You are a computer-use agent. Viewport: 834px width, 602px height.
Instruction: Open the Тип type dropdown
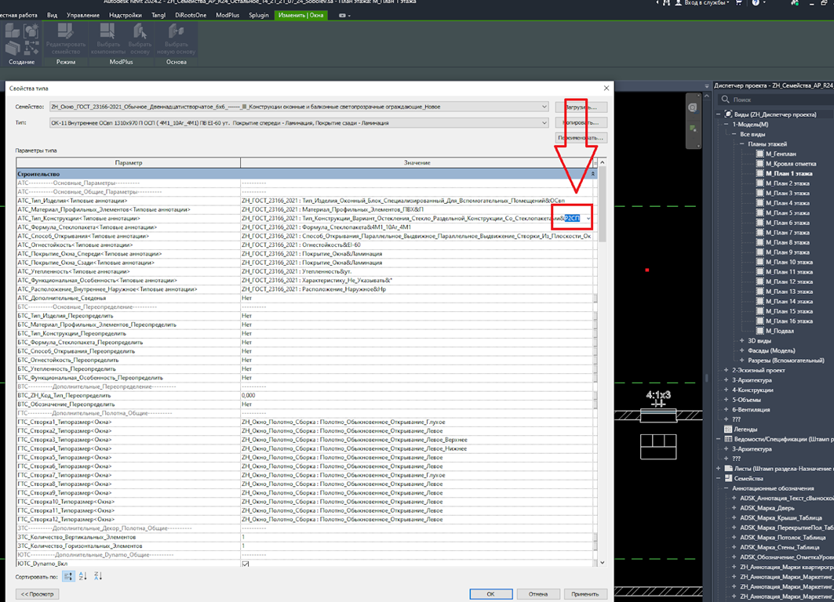tap(544, 123)
